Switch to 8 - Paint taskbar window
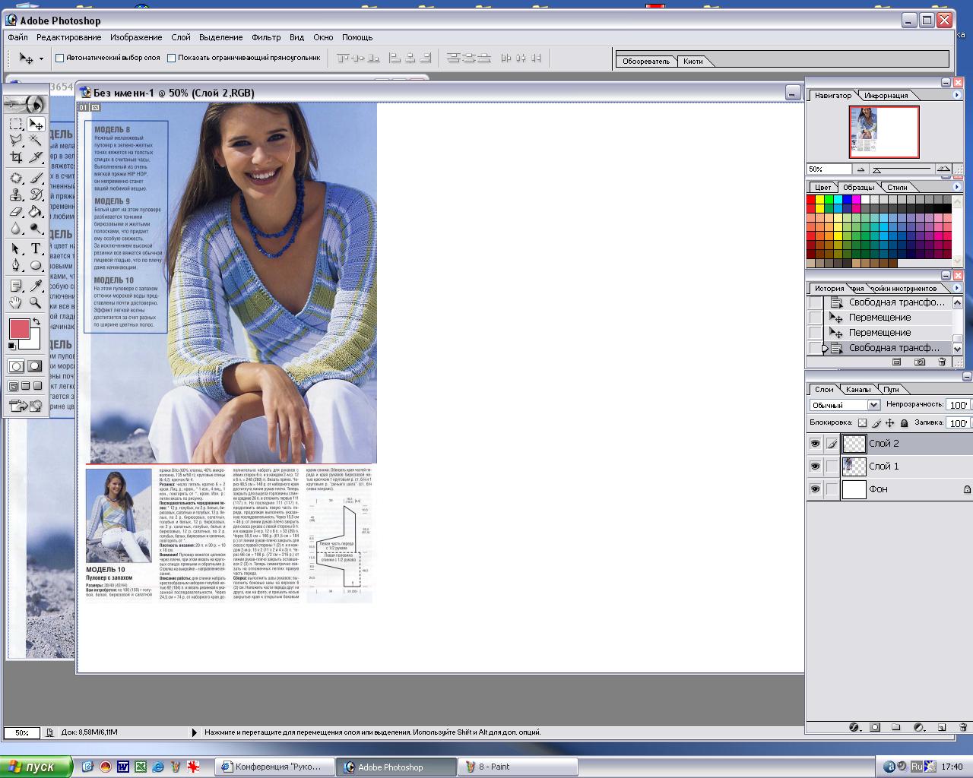This screenshot has width=973, height=778. point(517,767)
